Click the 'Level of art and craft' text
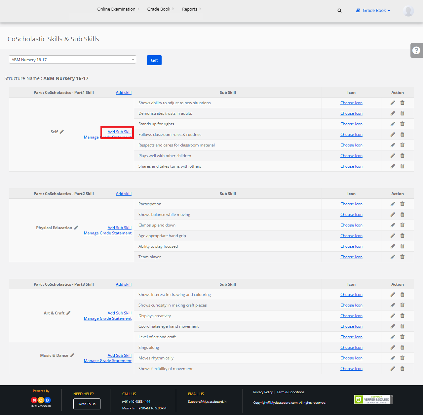 (x=157, y=337)
